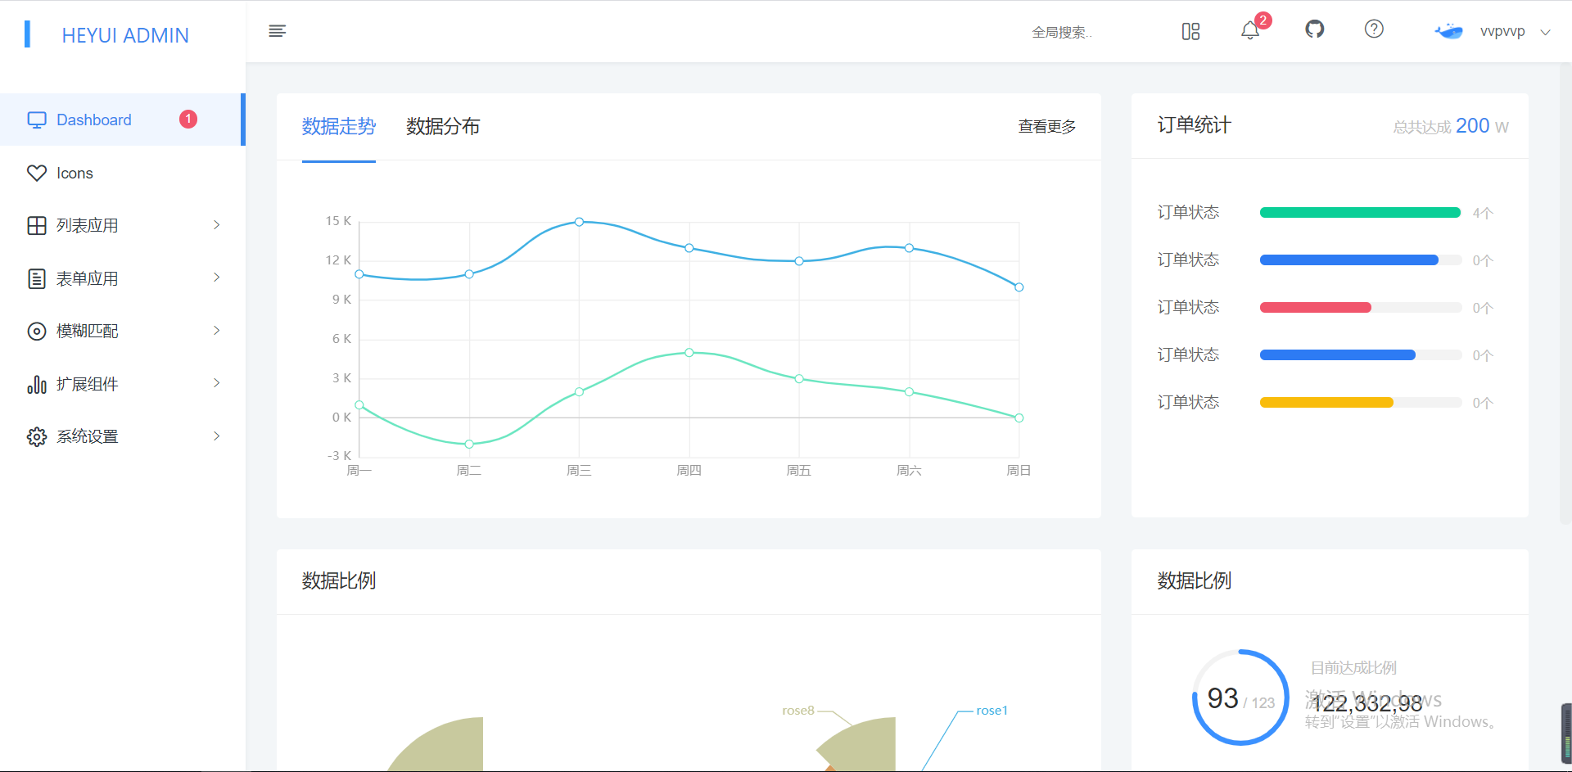The height and width of the screenshot is (772, 1572).
Task: Click the vvpvvp username
Action: point(1502,32)
